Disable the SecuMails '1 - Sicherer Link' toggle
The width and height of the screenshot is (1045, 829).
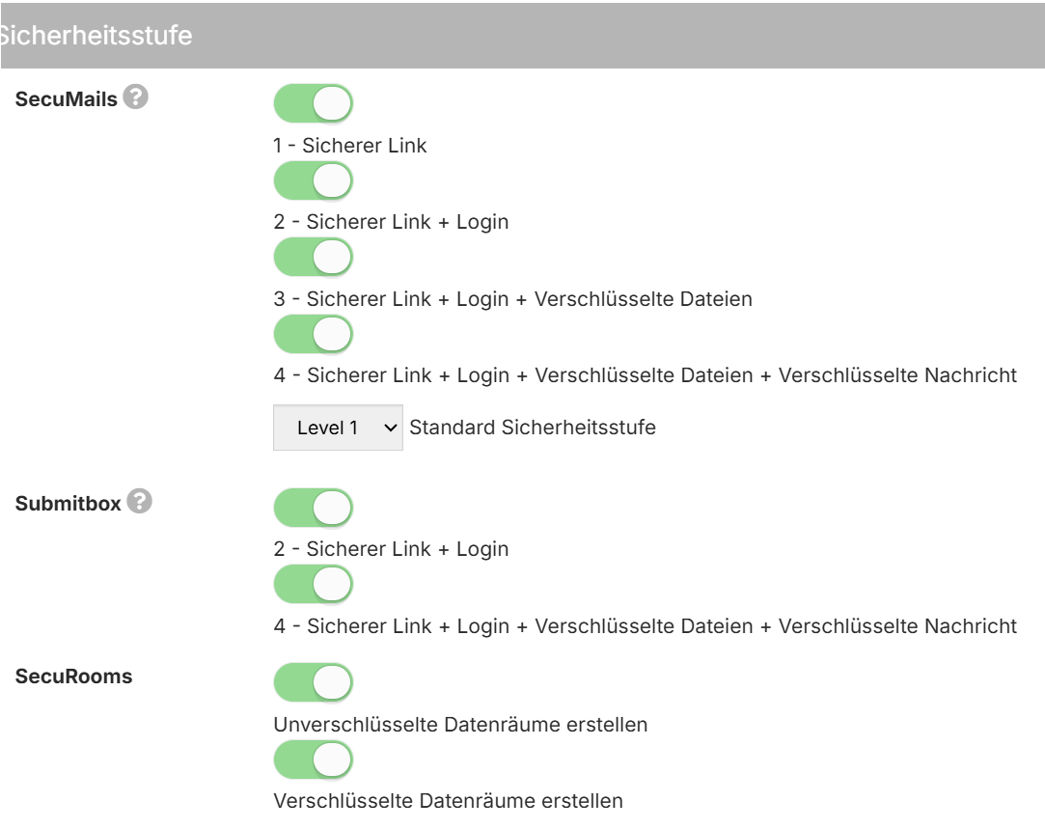click(313, 103)
